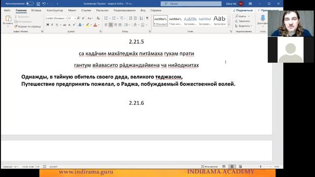Image resolution: width=315 pixels, height=177 pixels.
Task: Toggle Strikethrough formatting
Action: point(64,25)
